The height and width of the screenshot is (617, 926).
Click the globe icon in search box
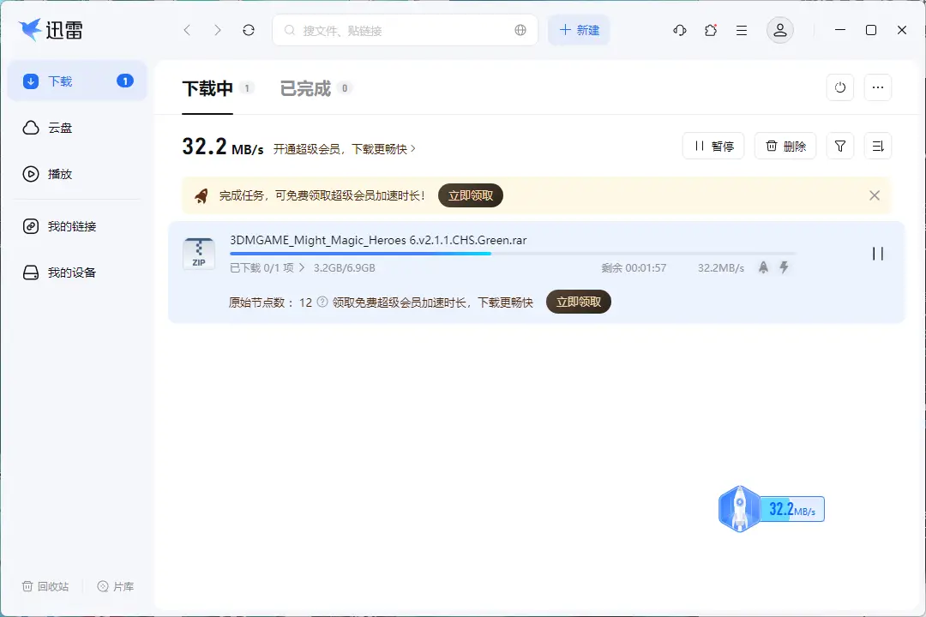coord(520,30)
